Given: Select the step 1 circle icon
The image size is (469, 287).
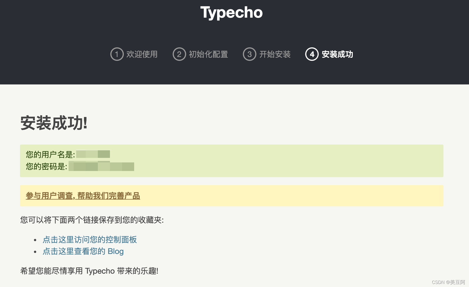Looking at the screenshot, I should [x=117, y=54].
